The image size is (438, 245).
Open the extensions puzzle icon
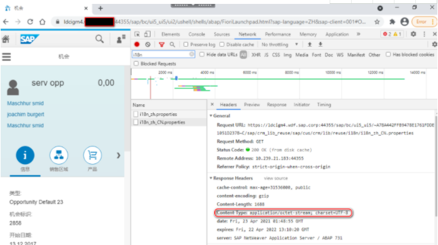[392, 22]
